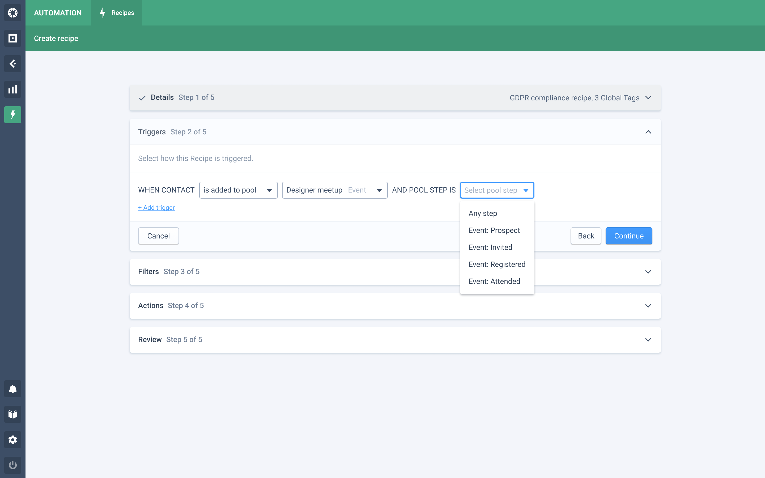Open the square dashboard sidebar icon
The width and height of the screenshot is (765, 478).
[13, 38]
